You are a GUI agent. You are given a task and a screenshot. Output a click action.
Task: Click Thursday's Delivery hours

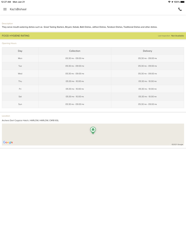(x=147, y=81)
